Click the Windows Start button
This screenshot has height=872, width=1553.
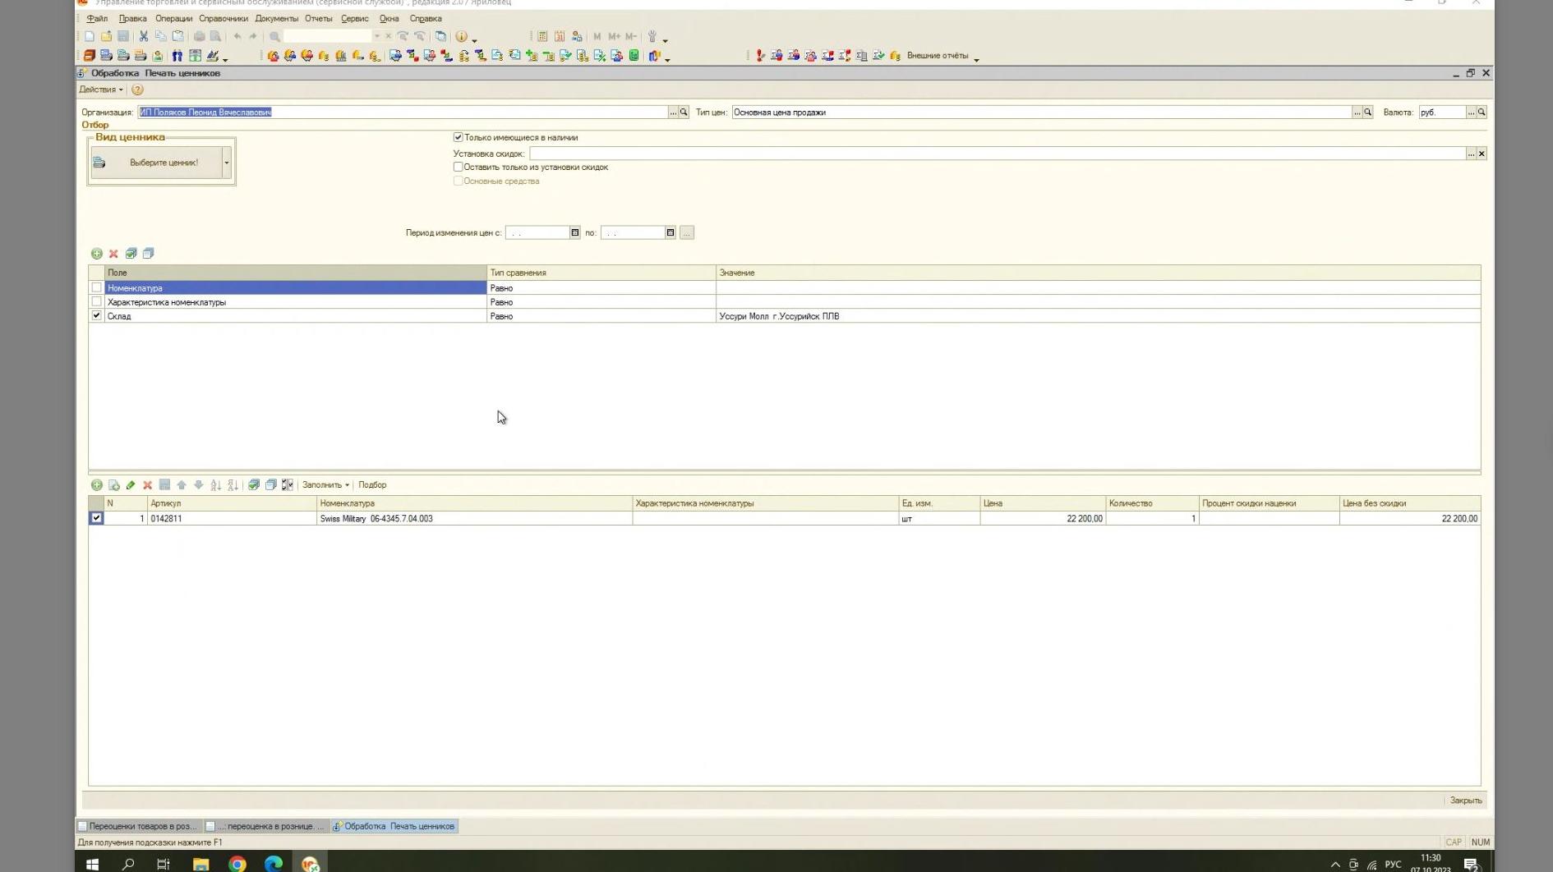[92, 864]
